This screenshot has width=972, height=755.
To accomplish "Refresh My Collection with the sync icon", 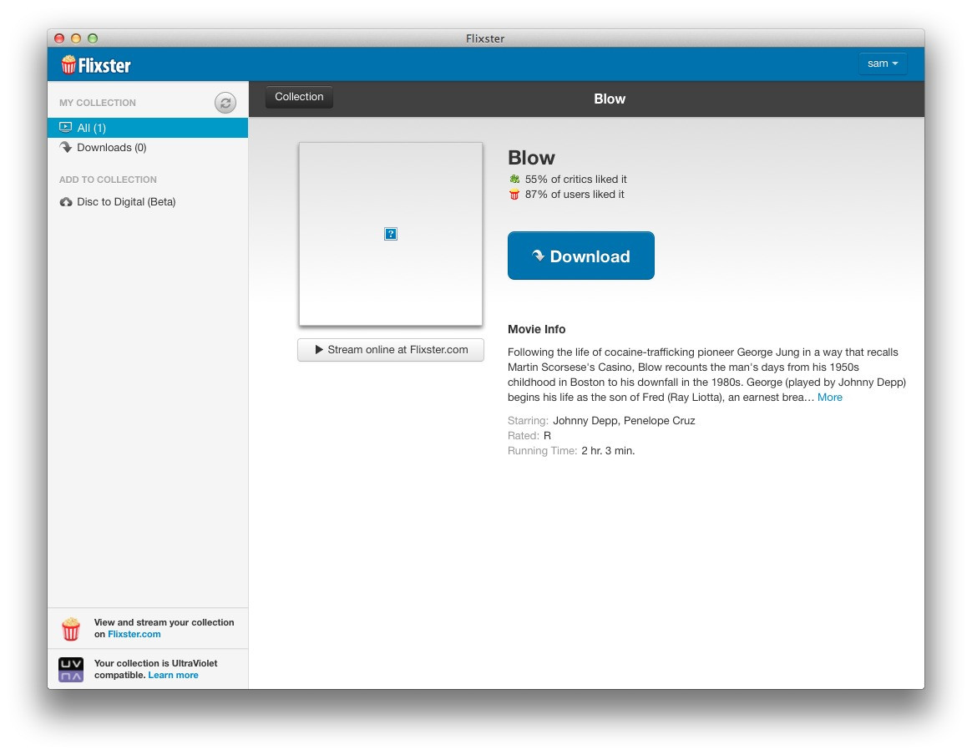I will [225, 103].
